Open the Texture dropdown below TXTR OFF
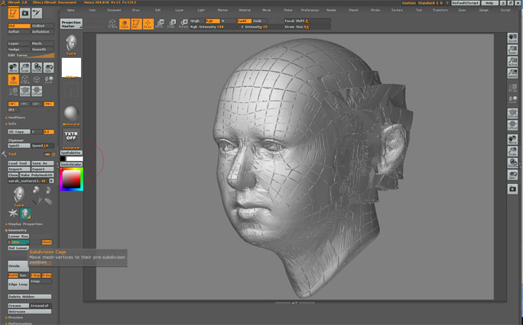 click(71, 148)
